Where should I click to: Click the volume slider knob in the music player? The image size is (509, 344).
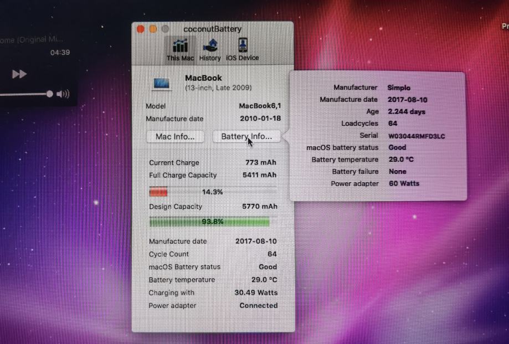[x=49, y=94]
